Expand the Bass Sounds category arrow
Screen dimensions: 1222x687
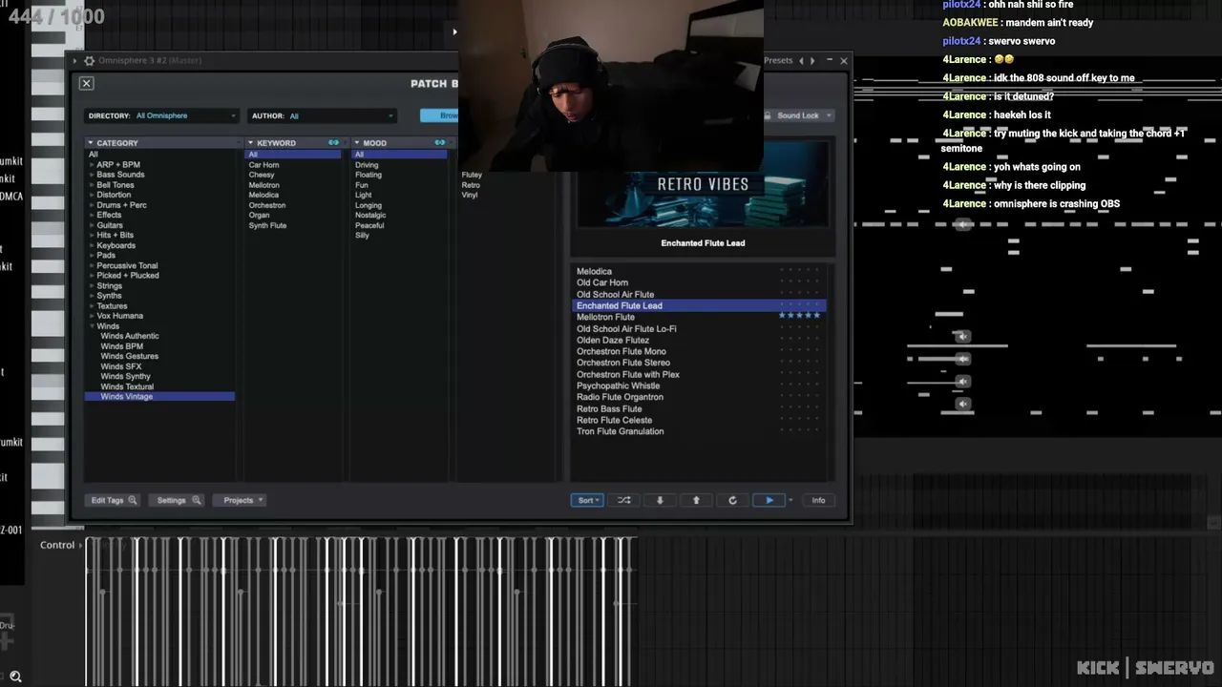[x=92, y=175]
